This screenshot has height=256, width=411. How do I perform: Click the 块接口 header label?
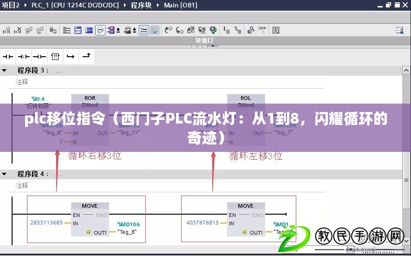pos(204,41)
